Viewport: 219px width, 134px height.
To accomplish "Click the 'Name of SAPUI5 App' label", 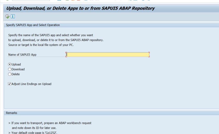I will (22, 55).
